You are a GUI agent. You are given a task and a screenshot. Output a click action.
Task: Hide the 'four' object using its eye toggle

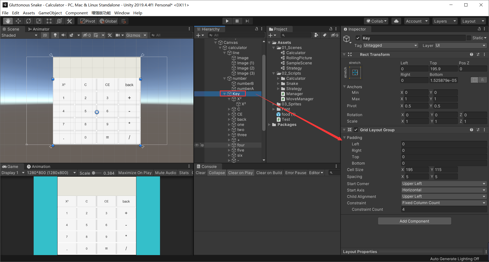(x=196, y=145)
